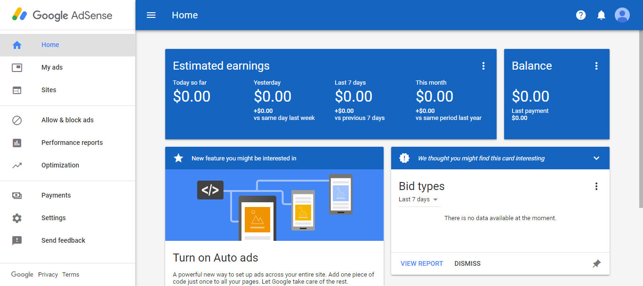Click the hamburger menu icon
Screen dimensions: 643x286
pyautogui.click(x=151, y=15)
